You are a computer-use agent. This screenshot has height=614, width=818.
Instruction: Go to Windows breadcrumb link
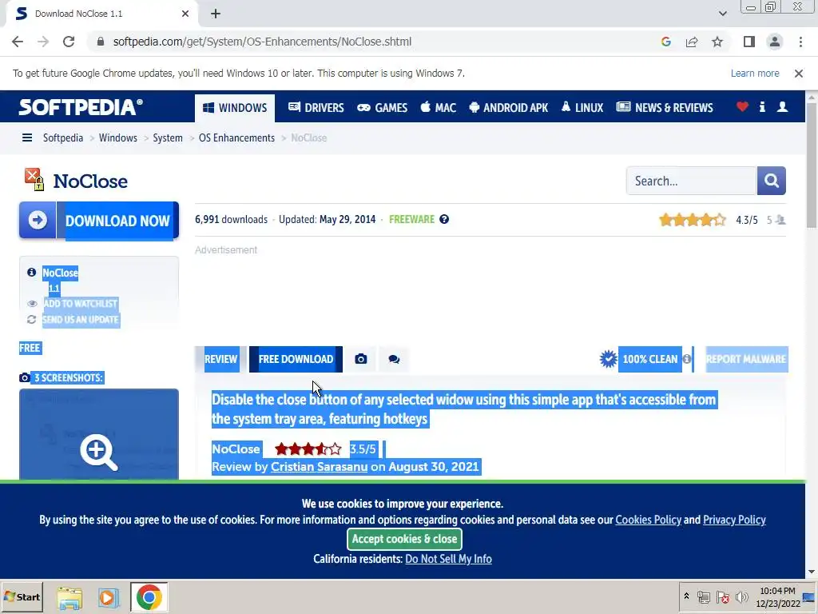click(x=118, y=138)
